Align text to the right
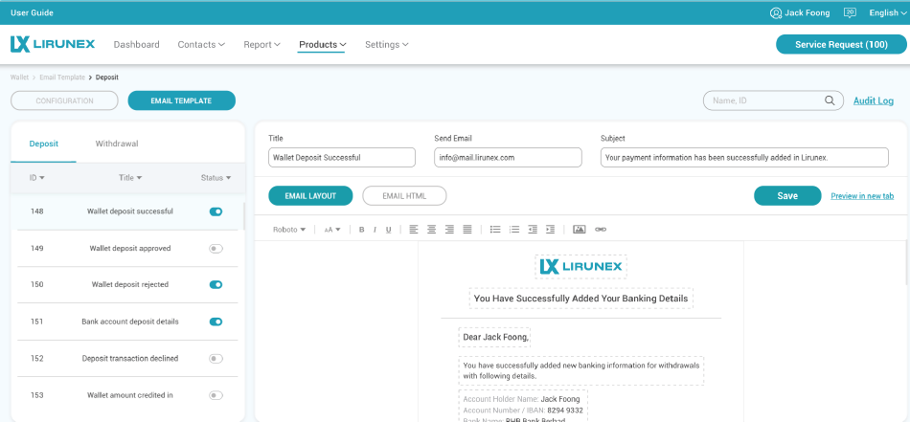The image size is (910, 422). tap(449, 230)
